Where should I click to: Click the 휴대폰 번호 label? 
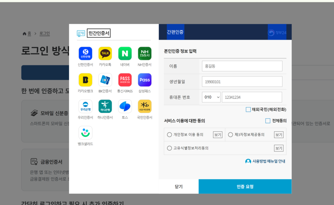coord(180,97)
